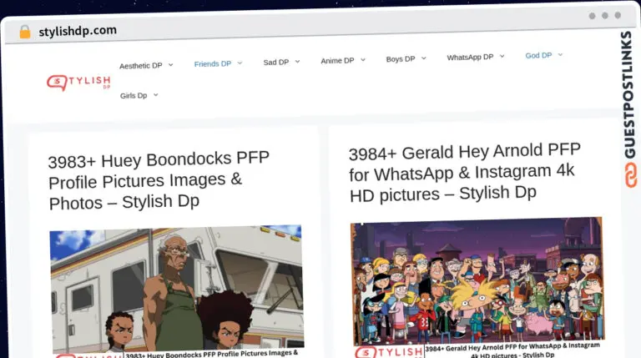Open the Girls Dp menu item

pyautogui.click(x=134, y=96)
